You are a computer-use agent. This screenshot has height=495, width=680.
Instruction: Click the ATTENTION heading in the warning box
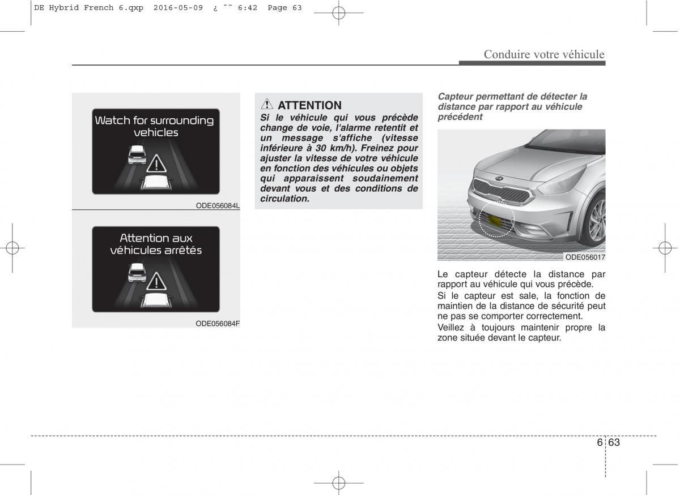point(309,105)
